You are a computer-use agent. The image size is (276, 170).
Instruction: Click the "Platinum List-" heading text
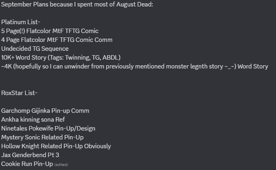(20, 22)
